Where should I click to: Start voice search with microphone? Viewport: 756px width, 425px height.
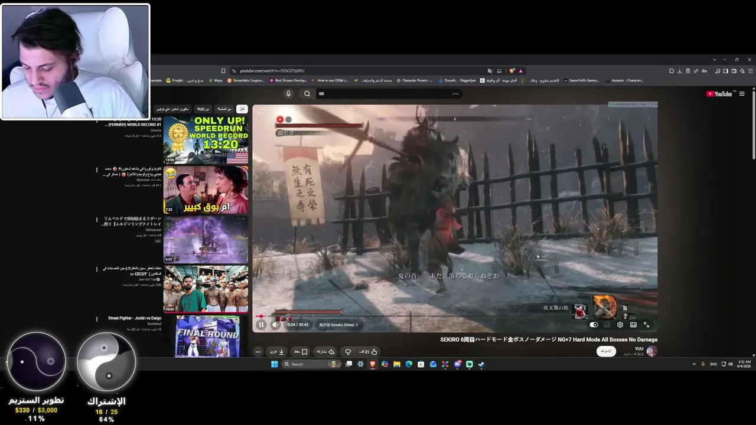tap(288, 93)
